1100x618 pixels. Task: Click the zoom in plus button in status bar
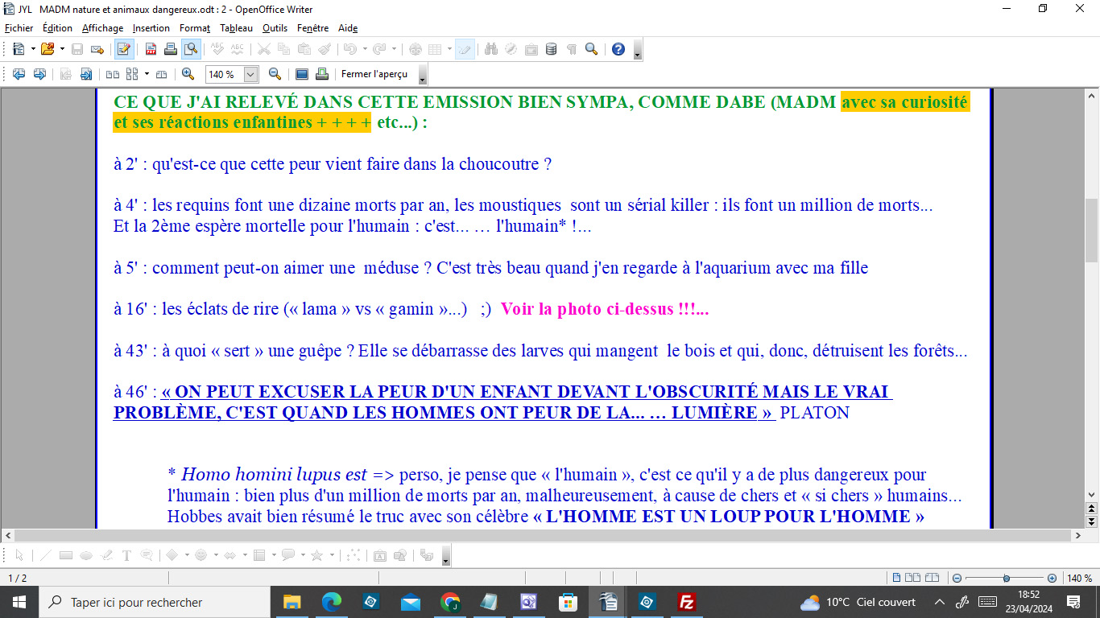point(1052,578)
